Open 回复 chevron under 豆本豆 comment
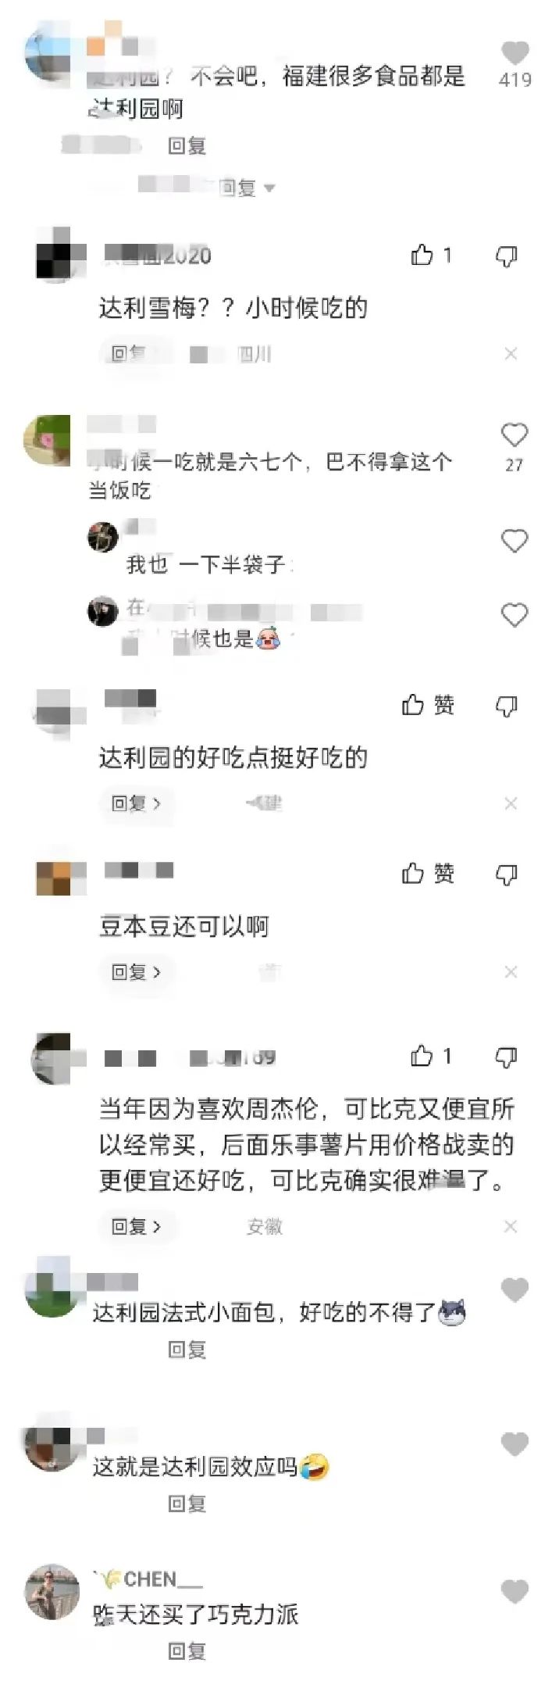Screen dimensions: 552x1688 (137, 972)
